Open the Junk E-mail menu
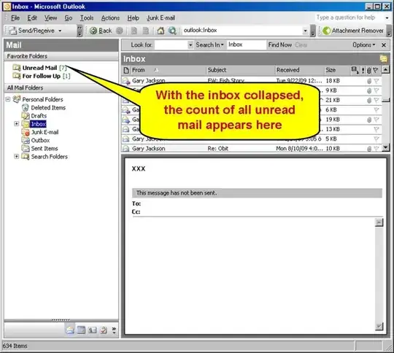The width and height of the screenshot is (394, 353). click(x=161, y=18)
